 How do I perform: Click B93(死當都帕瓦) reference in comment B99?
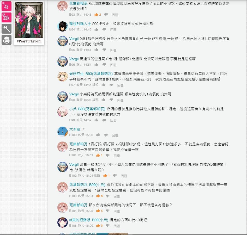92,109
